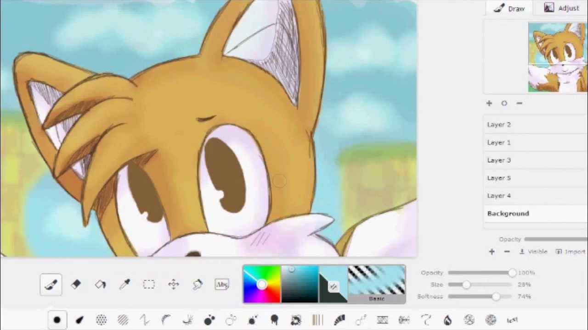This screenshot has width=588, height=330.
Task: Switch to the Draw tab
Action: click(x=509, y=8)
